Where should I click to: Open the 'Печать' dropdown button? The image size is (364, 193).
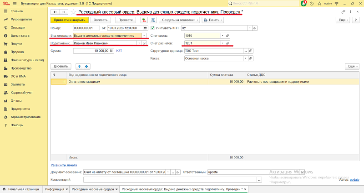[x=213, y=20]
